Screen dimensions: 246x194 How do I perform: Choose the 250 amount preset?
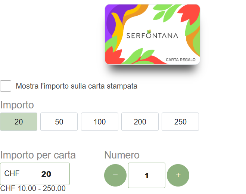180,122
